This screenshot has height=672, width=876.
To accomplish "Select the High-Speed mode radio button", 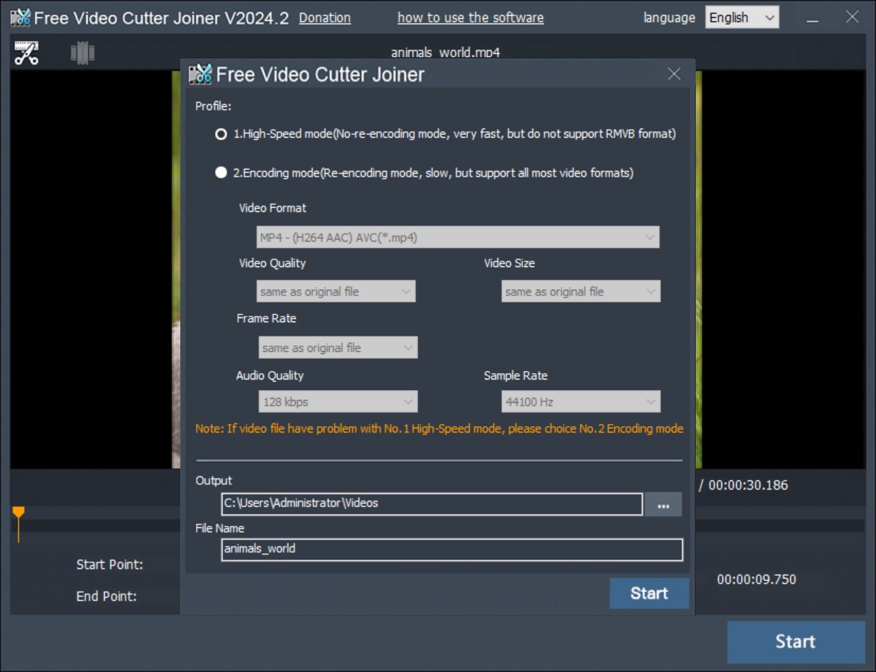I will coord(220,134).
